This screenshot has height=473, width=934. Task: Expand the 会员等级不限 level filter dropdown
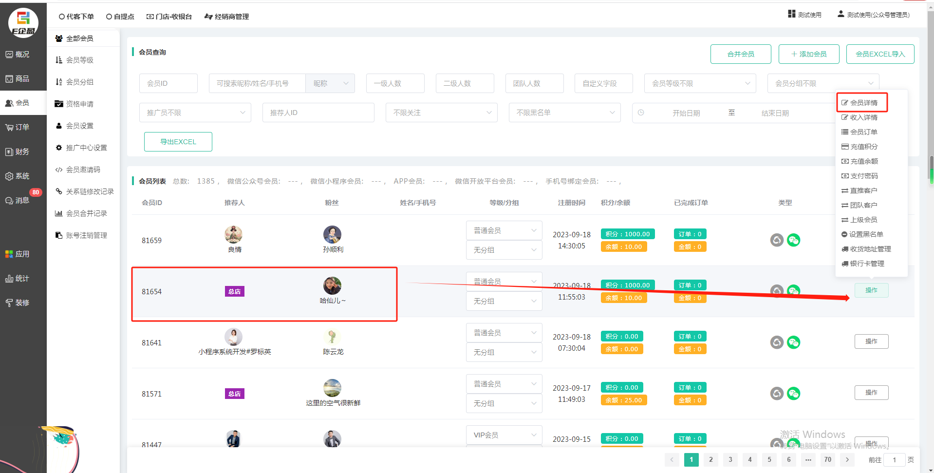click(700, 83)
